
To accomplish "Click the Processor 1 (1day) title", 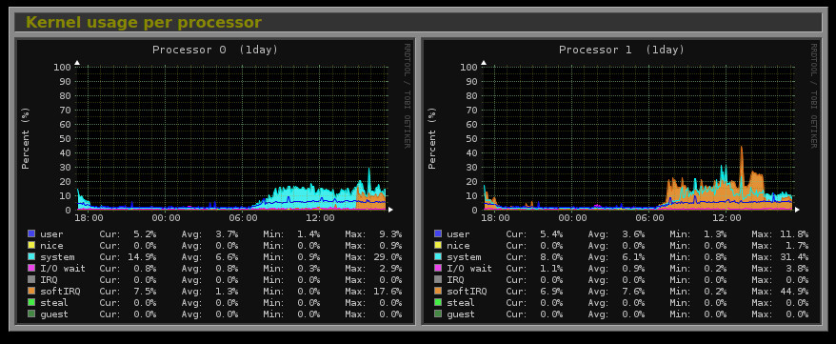I will pos(622,50).
